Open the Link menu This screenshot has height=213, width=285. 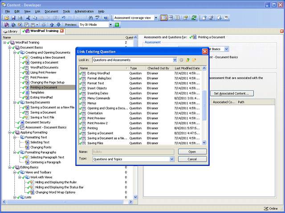click(x=37, y=12)
